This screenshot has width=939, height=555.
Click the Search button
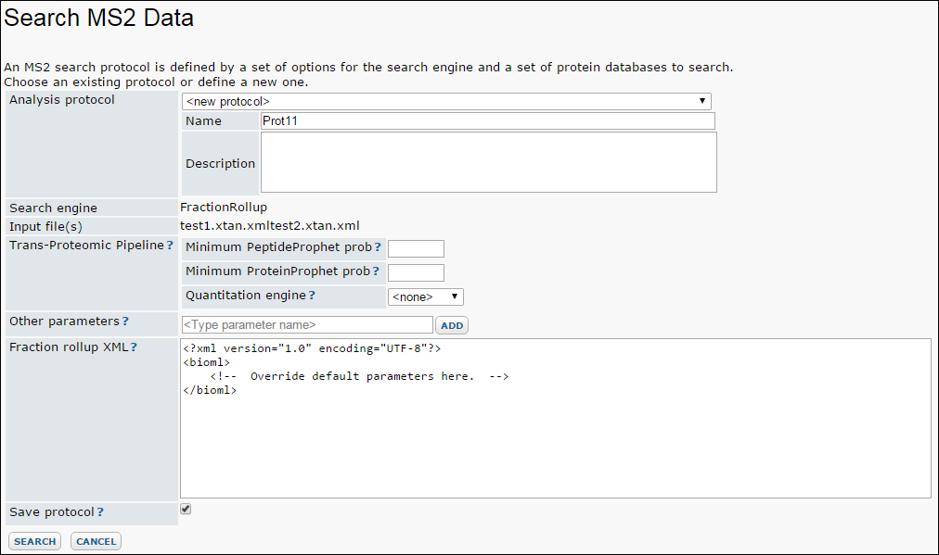34,541
